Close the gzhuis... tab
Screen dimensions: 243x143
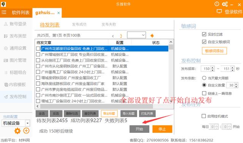(58, 13)
